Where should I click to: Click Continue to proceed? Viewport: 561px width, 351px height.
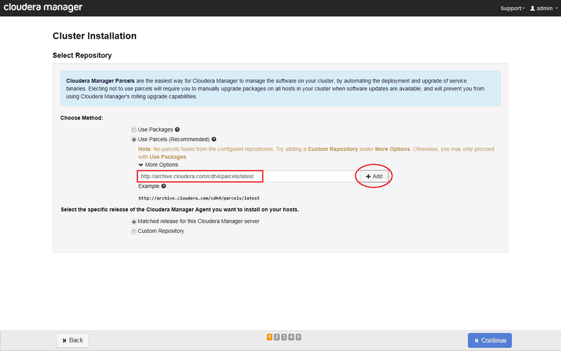point(490,340)
